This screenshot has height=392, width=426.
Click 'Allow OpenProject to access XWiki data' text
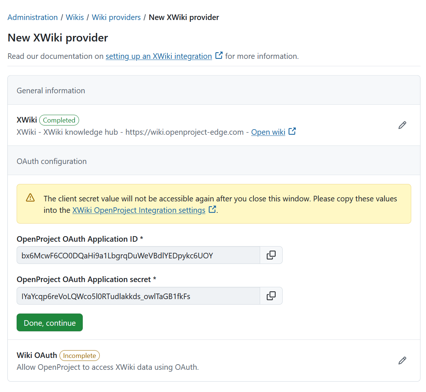pyautogui.click(x=108, y=367)
